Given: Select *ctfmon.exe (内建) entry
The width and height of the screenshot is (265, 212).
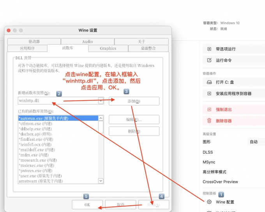Looking at the screenshot, I should 58,124.
